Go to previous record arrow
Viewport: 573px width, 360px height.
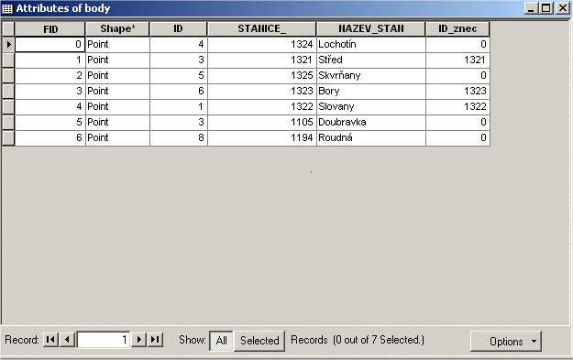click(x=67, y=340)
